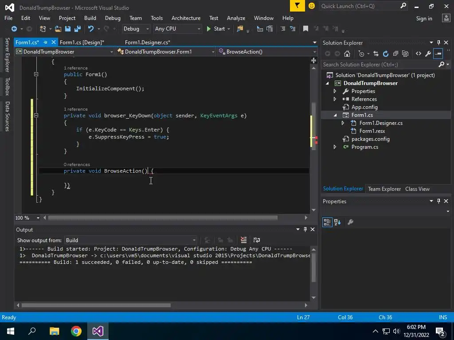454x340 pixels.
Task: Toggle pin on the Form1.cs tab
Action: (46, 42)
